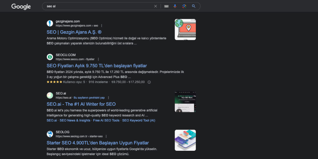Open more options for the seocu.com result

coord(98,59)
